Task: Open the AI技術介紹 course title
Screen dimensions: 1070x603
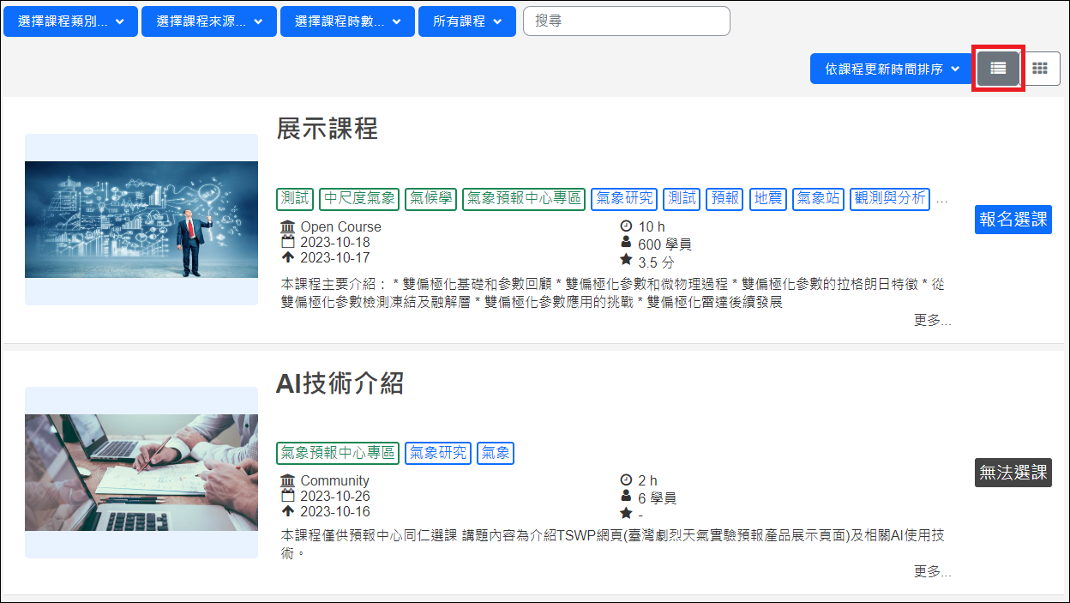Action: coord(340,383)
